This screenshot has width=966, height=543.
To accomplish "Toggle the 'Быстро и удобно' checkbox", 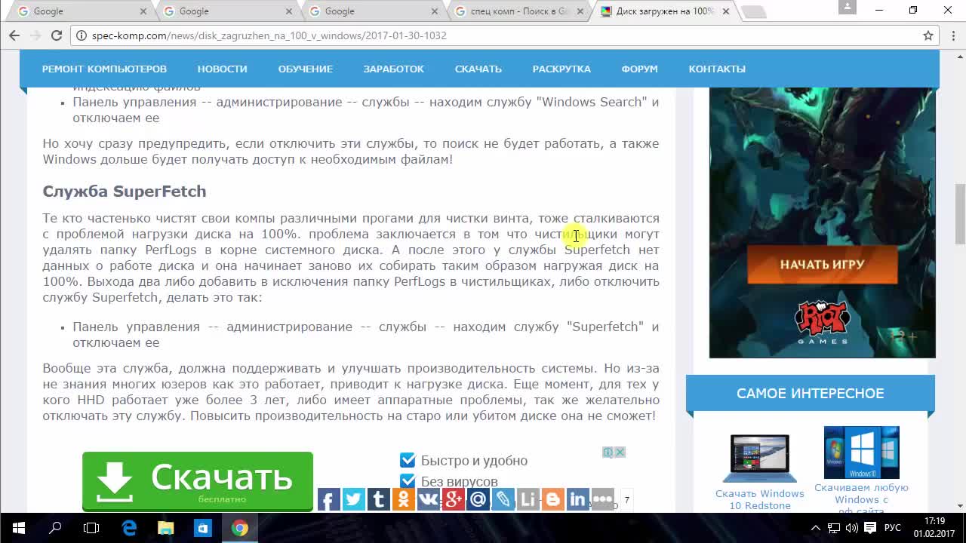I will 408,460.
